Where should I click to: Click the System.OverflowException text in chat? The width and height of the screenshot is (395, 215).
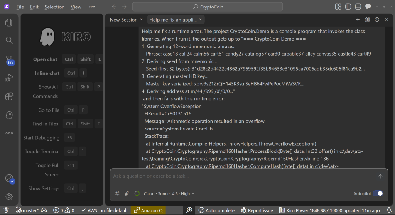(172, 106)
